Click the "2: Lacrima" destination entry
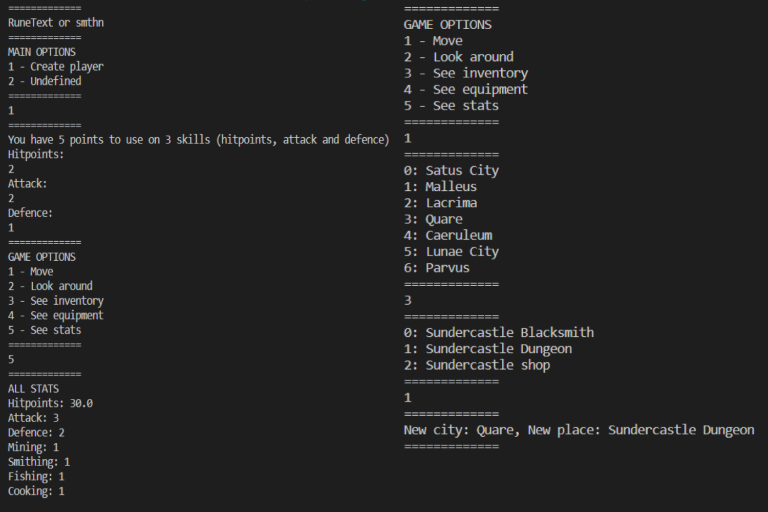The width and height of the screenshot is (768, 512). point(440,203)
